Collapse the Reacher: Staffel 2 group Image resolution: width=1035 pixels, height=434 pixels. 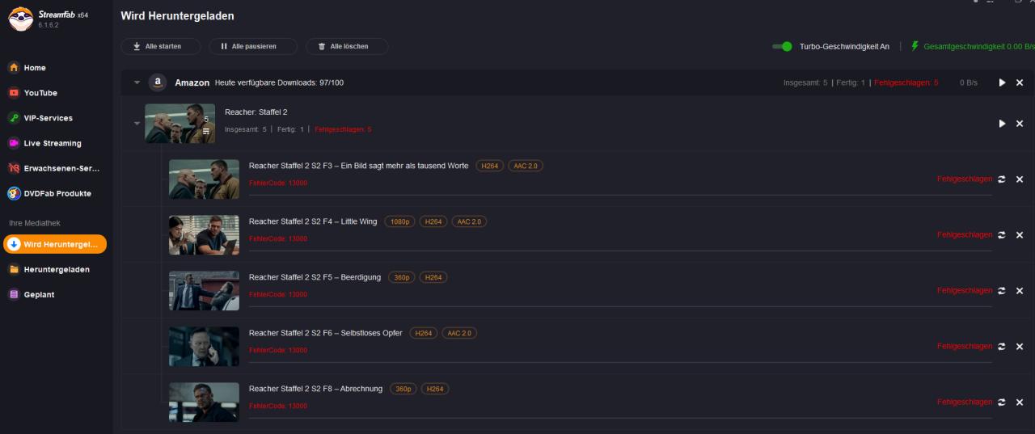pos(137,123)
